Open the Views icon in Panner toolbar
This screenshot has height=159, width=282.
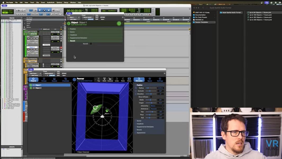pos(129,79)
